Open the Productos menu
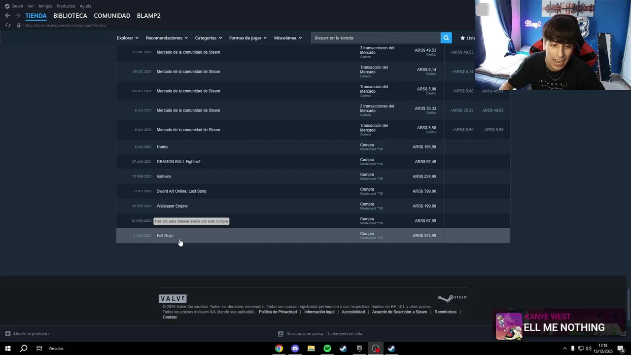Image resolution: width=631 pixels, height=355 pixels. click(x=66, y=6)
